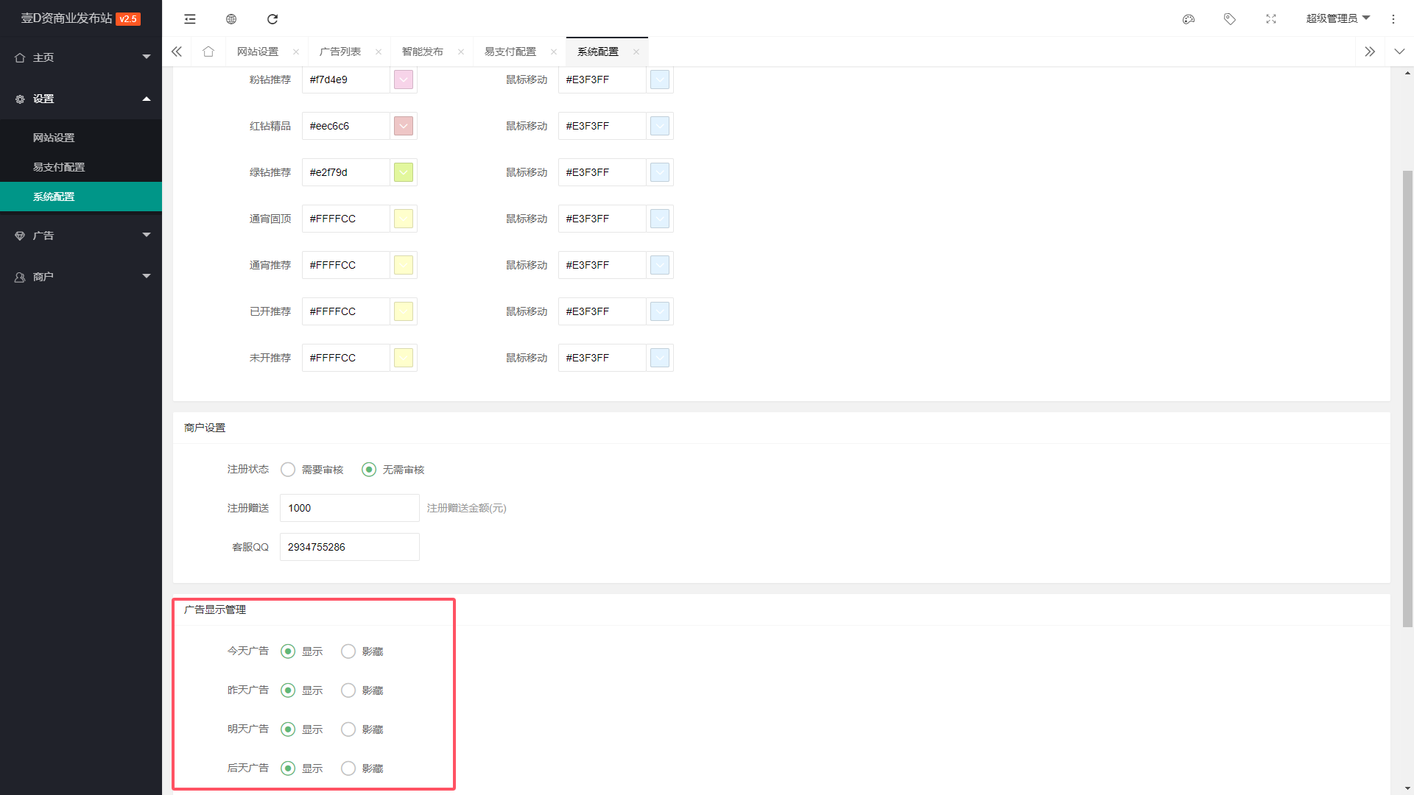Collapse the 设置 sidebar section
1414x795 pixels.
(x=81, y=99)
